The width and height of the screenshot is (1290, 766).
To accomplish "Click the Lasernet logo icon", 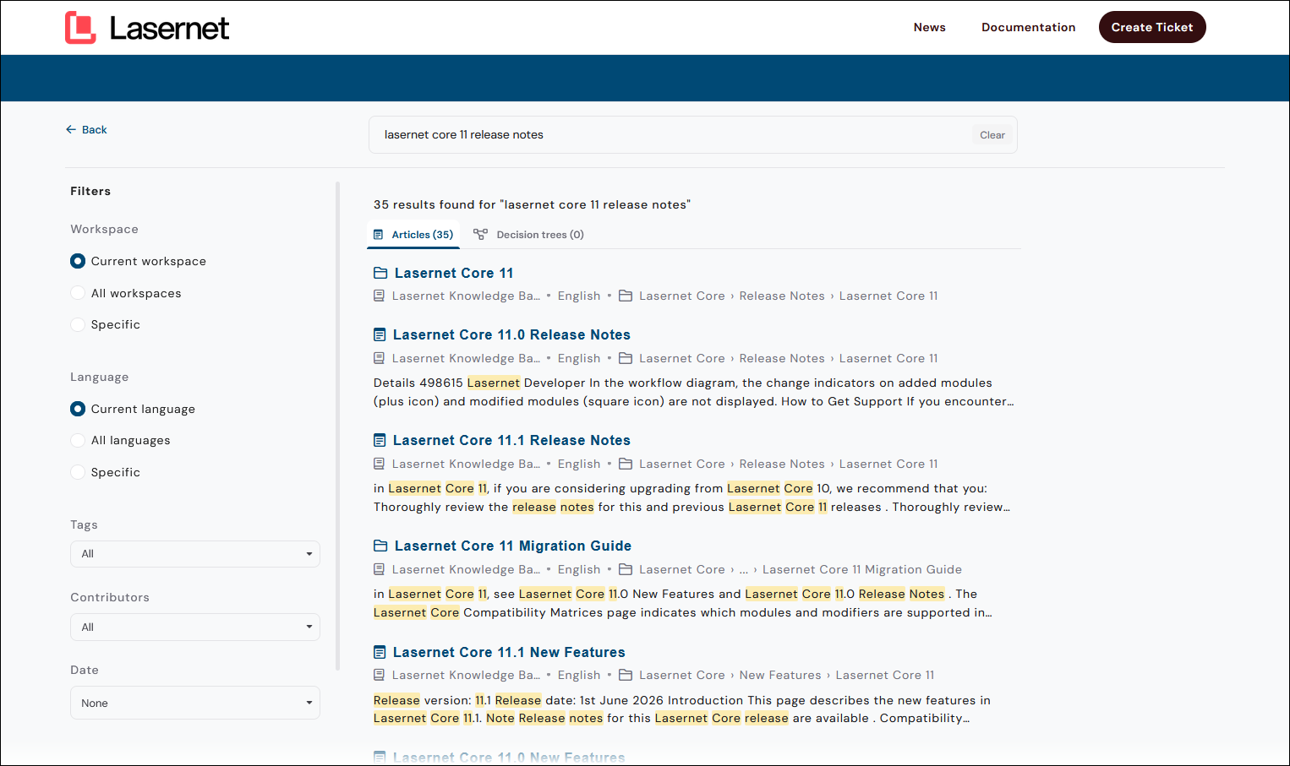I will [80, 28].
